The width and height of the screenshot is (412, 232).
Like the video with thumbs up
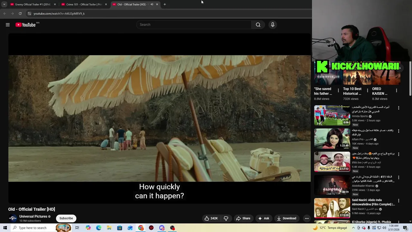point(211,218)
